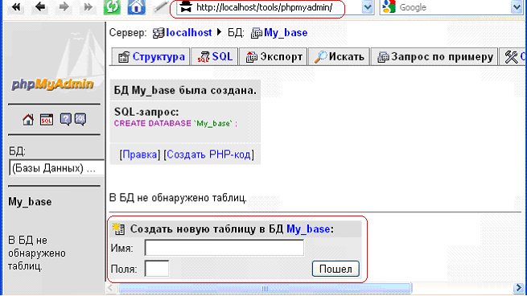Reload the page with the green refresh icon
This screenshot has height=296, width=527.
pyautogui.click(x=112, y=7)
